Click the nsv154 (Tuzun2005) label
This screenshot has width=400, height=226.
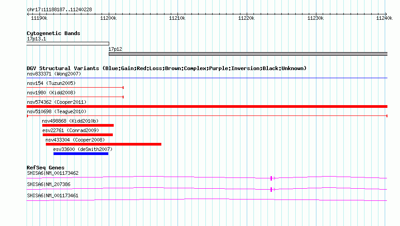(51, 83)
